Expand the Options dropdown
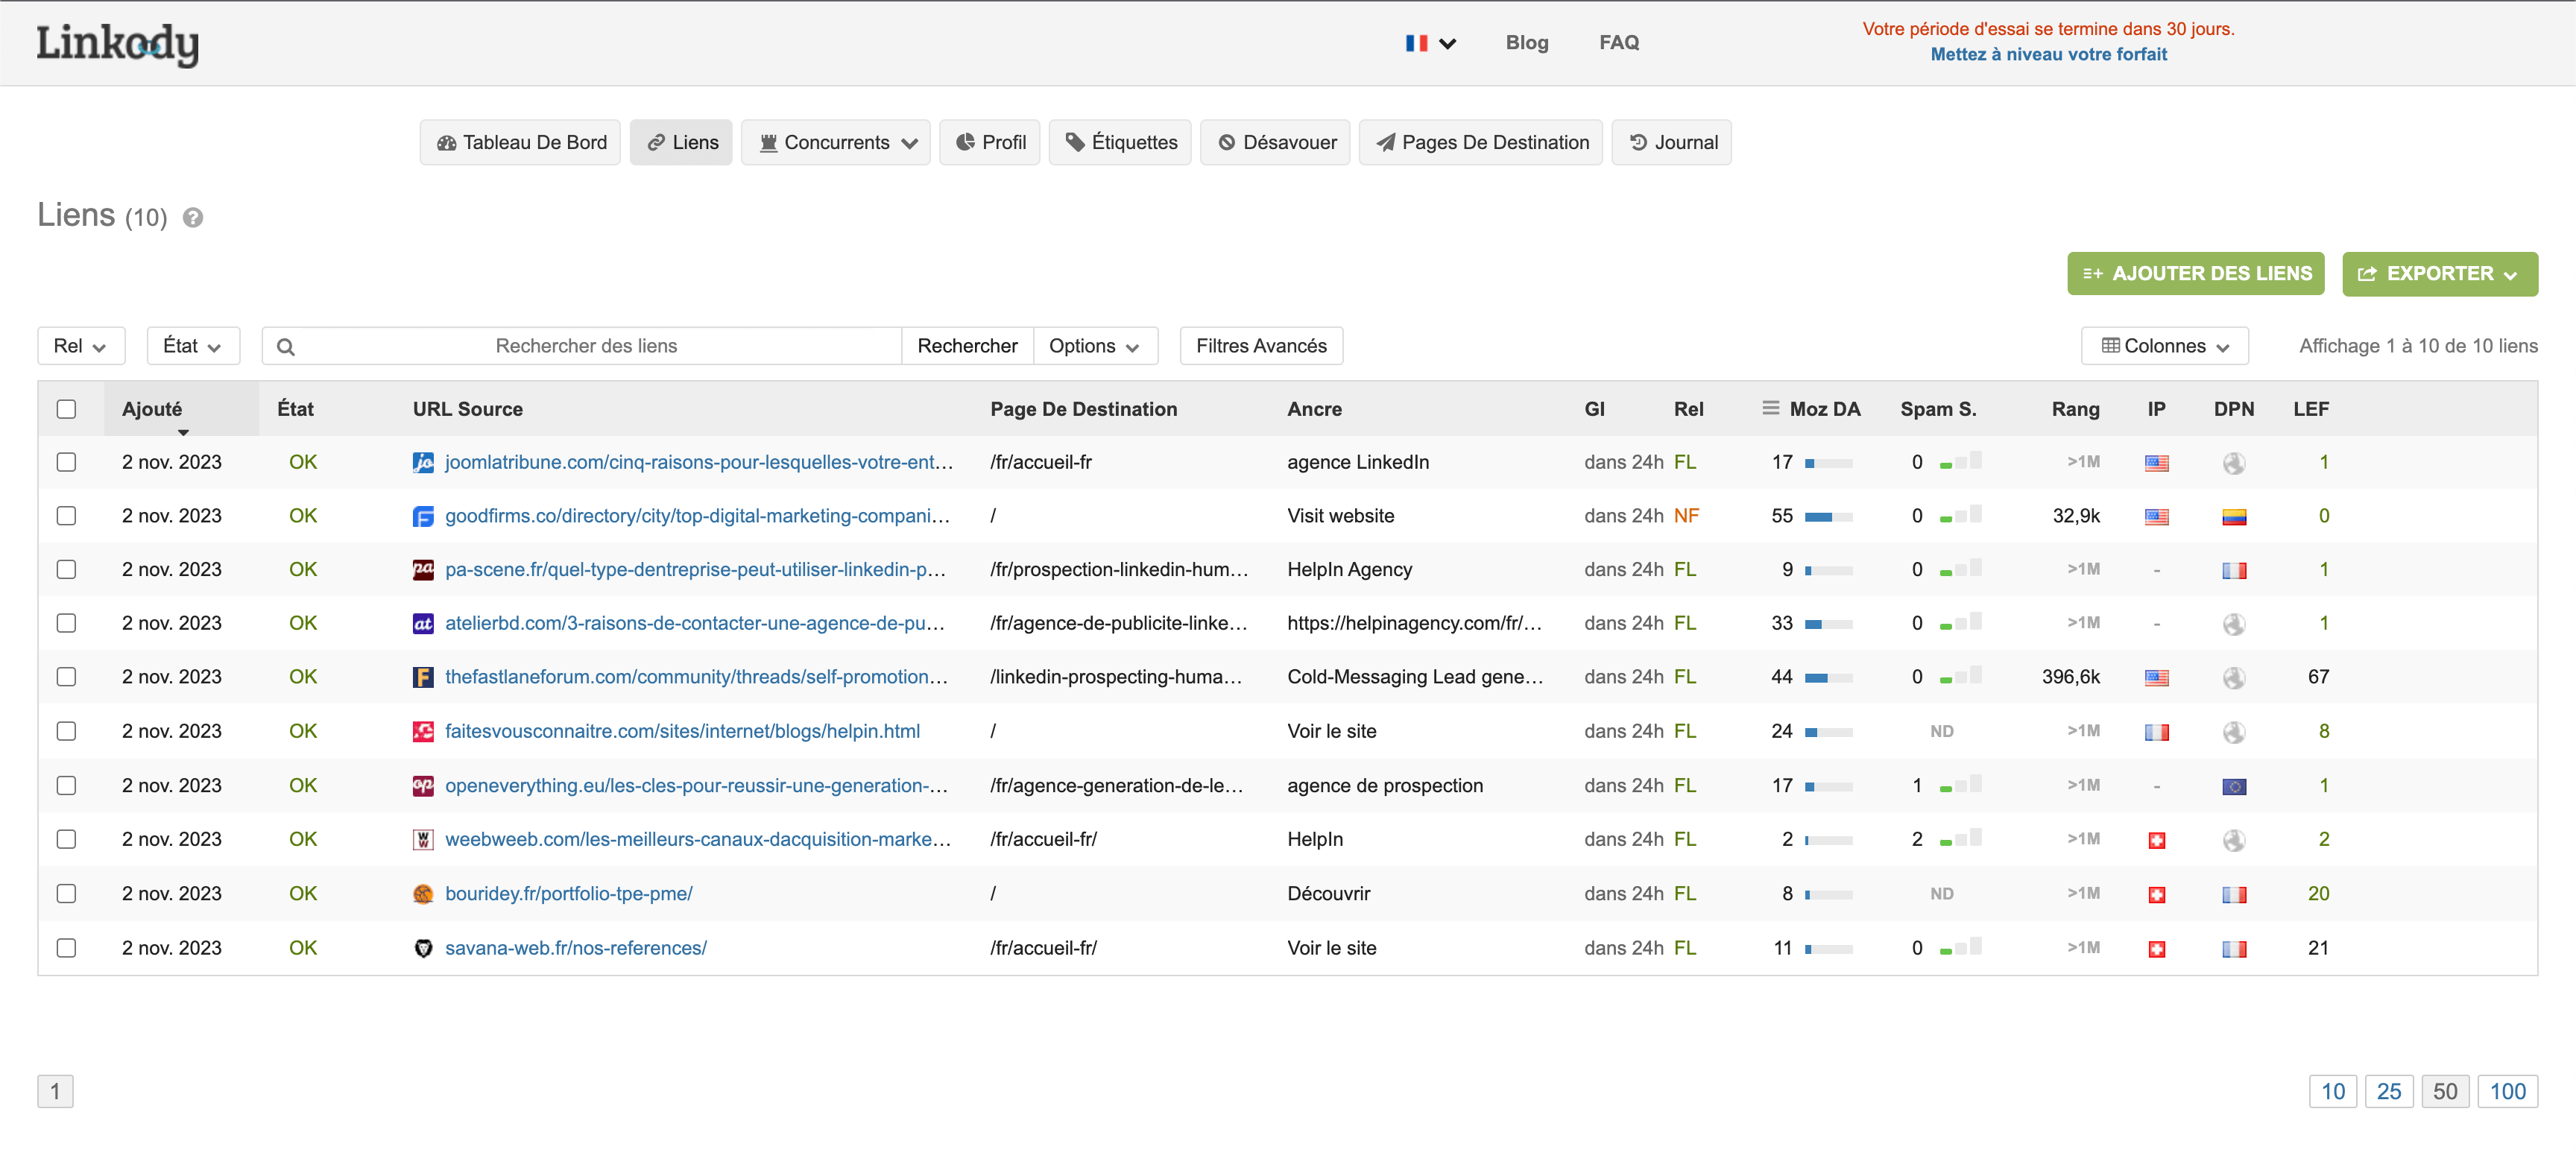The image size is (2576, 1176). coord(1094,347)
